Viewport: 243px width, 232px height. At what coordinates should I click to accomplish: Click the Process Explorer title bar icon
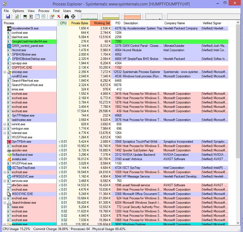5,4
